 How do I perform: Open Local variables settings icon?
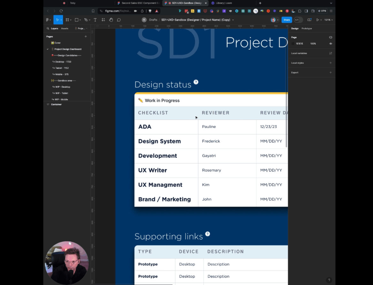pyautogui.click(x=331, y=53)
